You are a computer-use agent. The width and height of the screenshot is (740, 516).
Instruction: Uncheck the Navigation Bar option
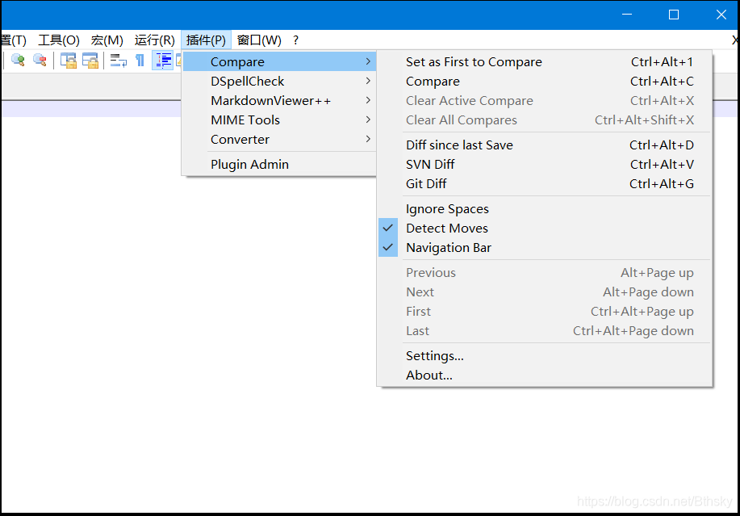click(x=449, y=247)
